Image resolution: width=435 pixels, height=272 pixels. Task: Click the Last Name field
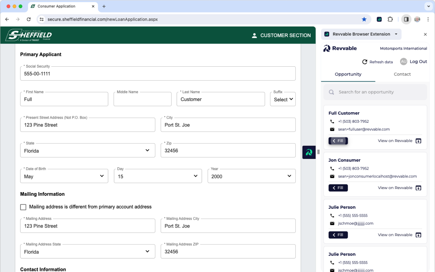pos(221,99)
